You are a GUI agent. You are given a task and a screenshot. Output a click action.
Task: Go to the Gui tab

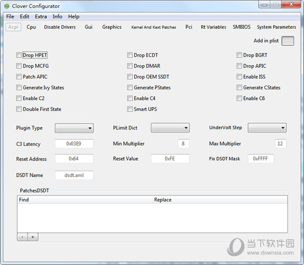pos(88,27)
